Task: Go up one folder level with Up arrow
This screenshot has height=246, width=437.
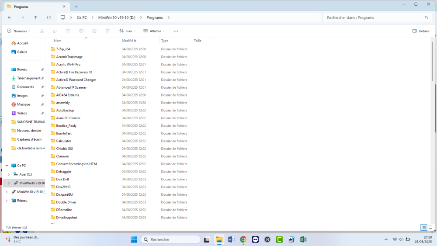Action: (35, 17)
